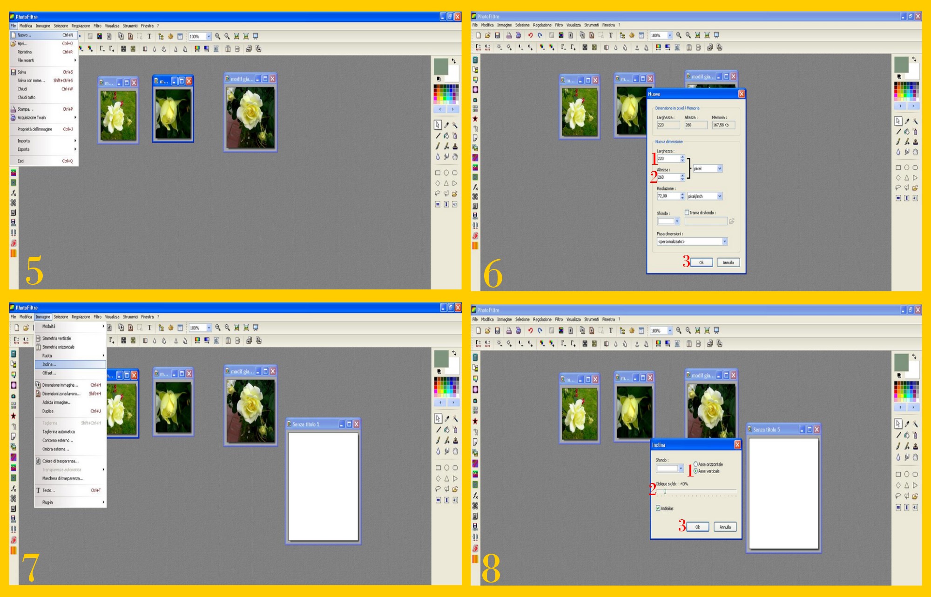Click the Undo icon in screenshot 6
Screen dimensions: 931x597
pos(530,35)
